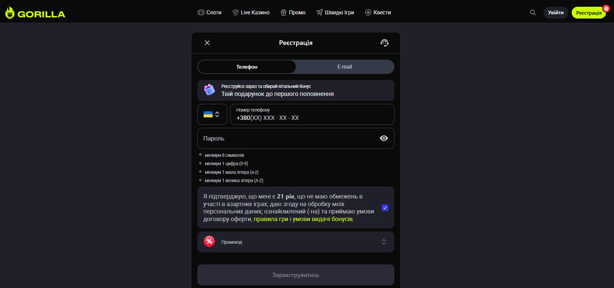Image resolution: width=614 pixels, height=288 pixels.
Task: Click the gift box bonus icon
Action: point(209,90)
